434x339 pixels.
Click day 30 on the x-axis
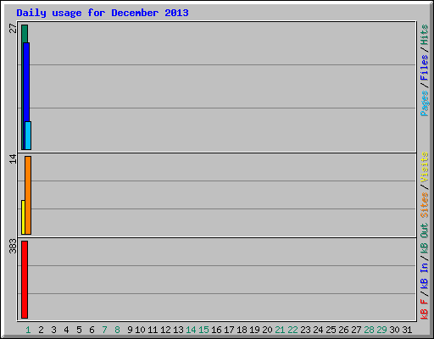click(x=394, y=330)
